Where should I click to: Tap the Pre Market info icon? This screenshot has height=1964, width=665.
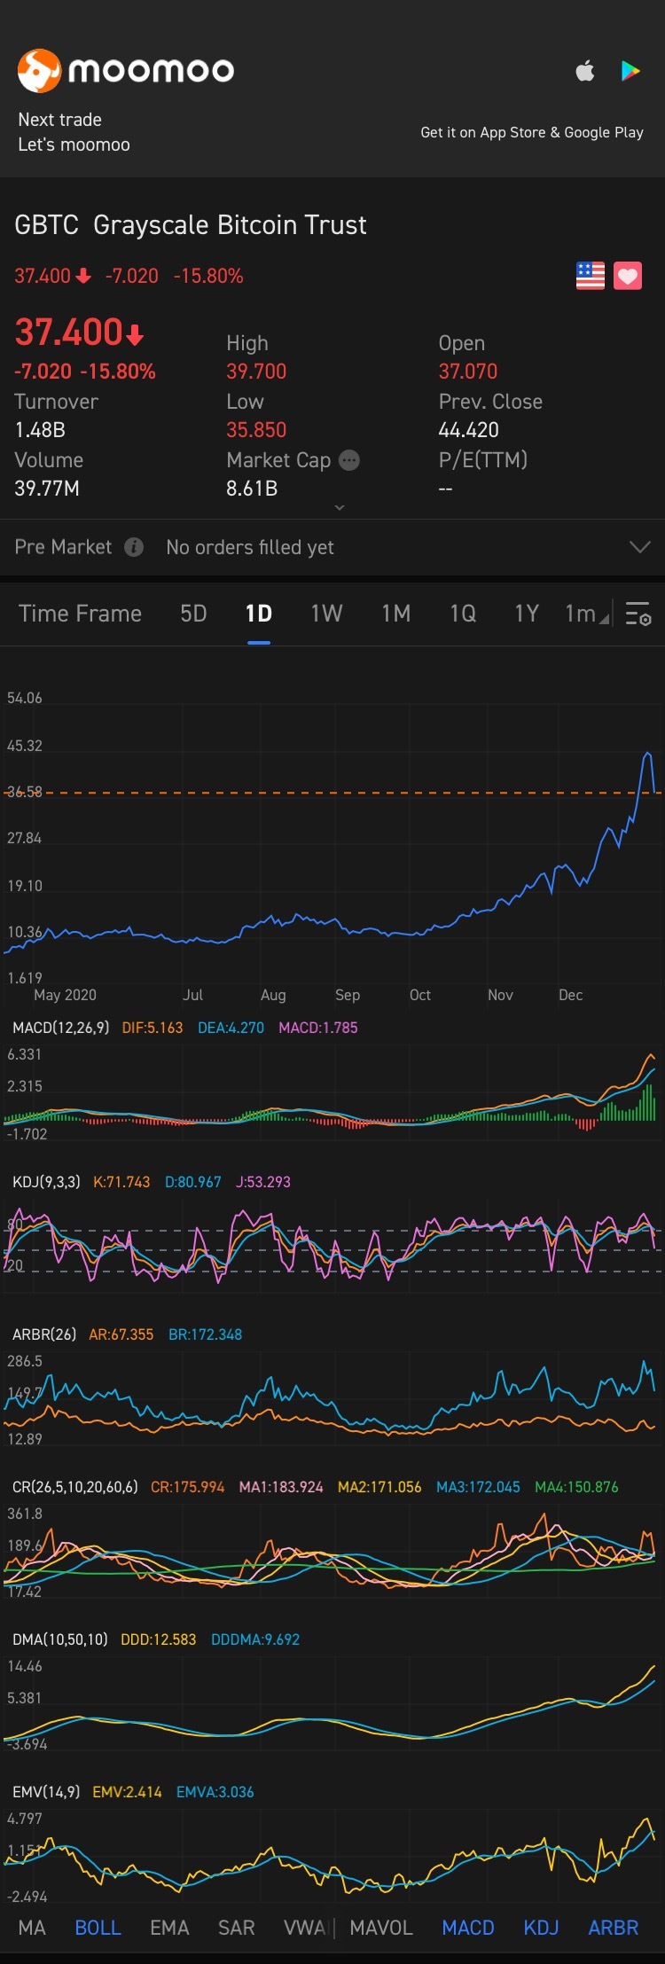(134, 547)
